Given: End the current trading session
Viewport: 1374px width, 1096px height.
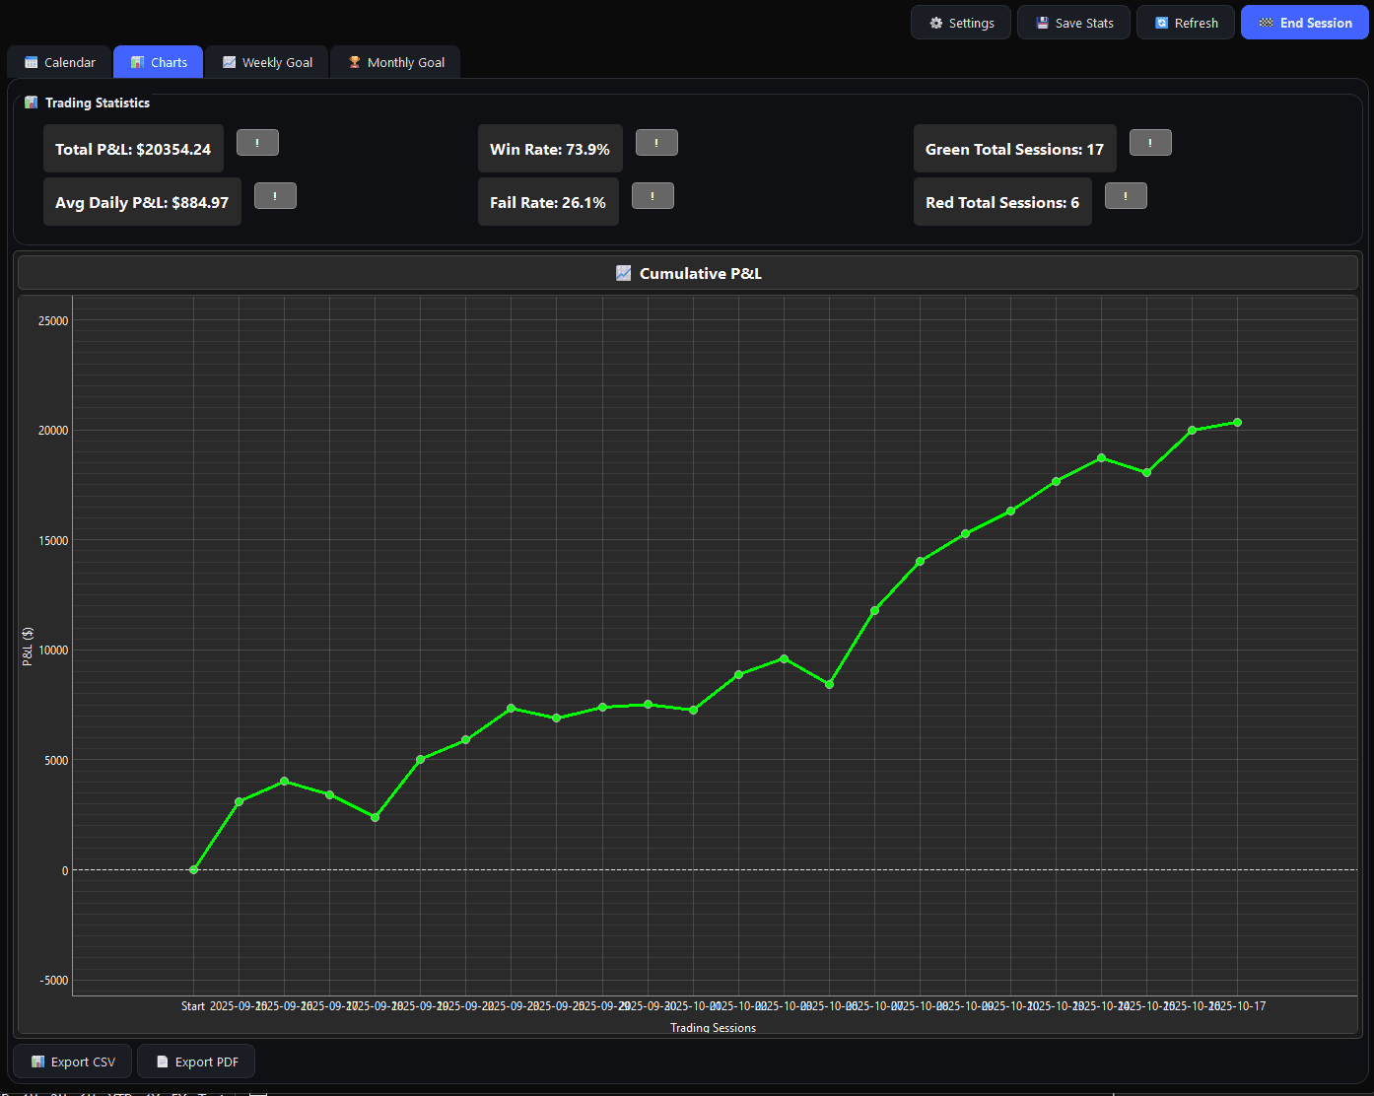Looking at the screenshot, I should (1304, 23).
